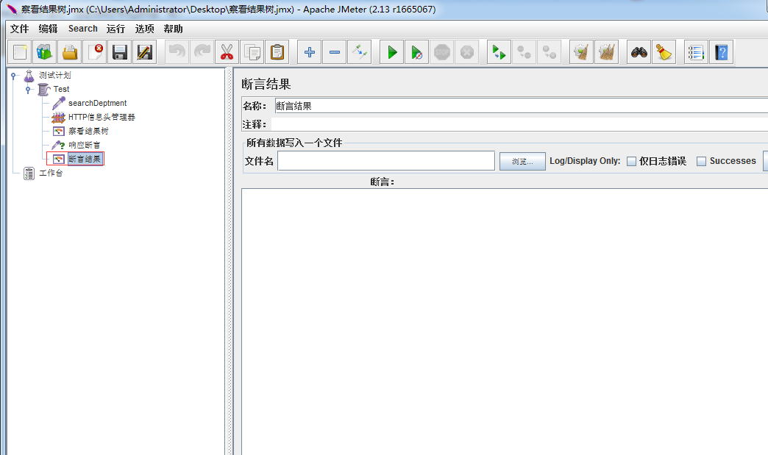Click the Toggle enable/disable icon
This screenshot has height=455, width=768.
(360, 52)
